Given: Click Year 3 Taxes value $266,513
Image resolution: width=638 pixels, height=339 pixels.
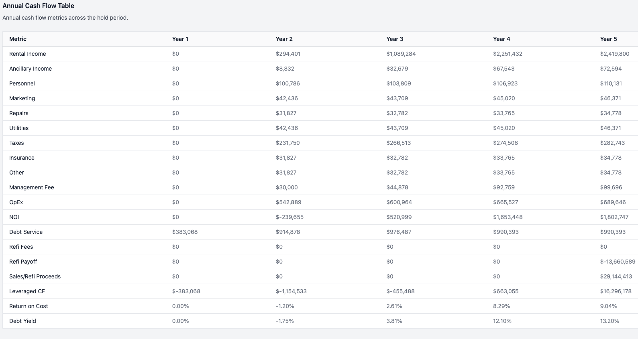Looking at the screenshot, I should [398, 143].
